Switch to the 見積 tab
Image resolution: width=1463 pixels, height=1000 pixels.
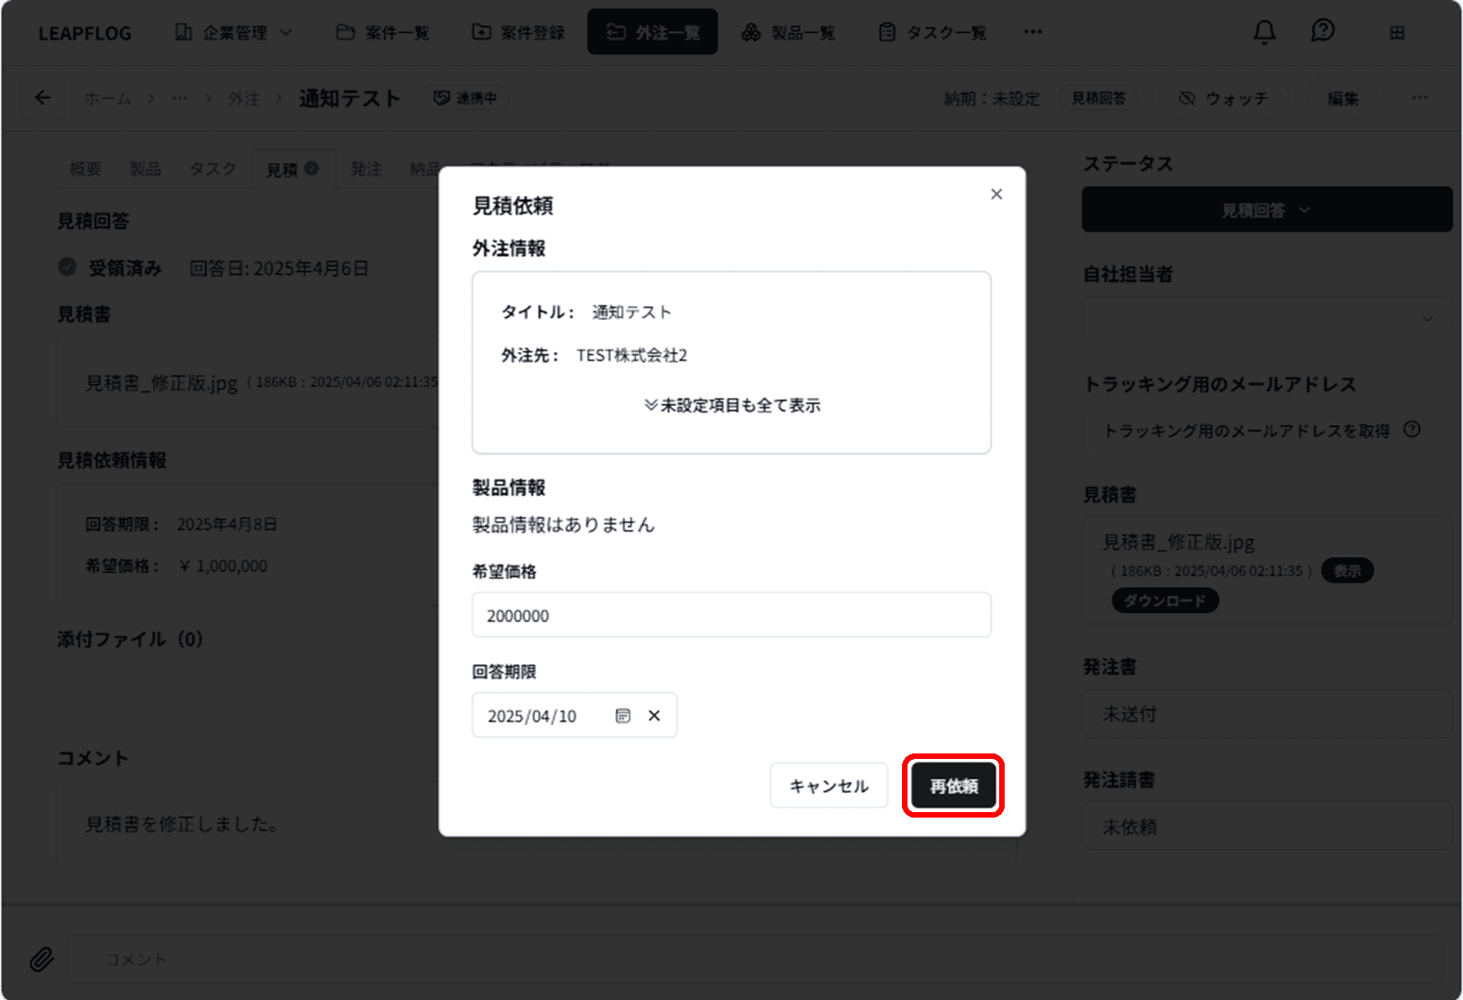292,169
